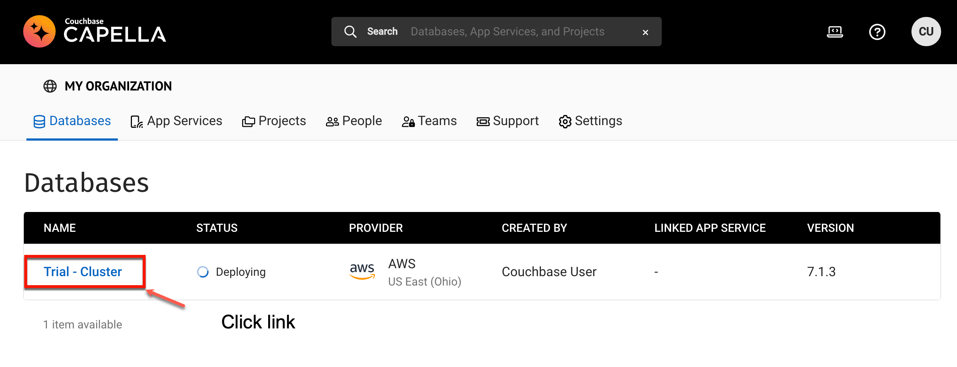957x367 pixels.
Task: Click the globe icon beside My Organization
Action: [50, 86]
